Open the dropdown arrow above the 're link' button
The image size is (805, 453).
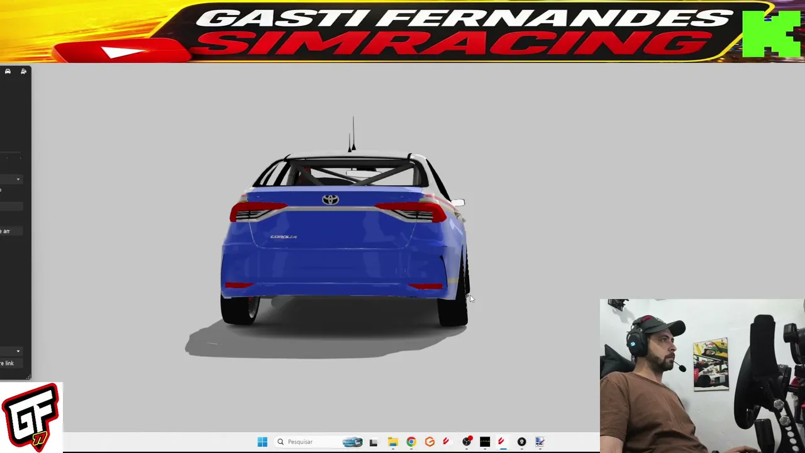pyautogui.click(x=18, y=351)
